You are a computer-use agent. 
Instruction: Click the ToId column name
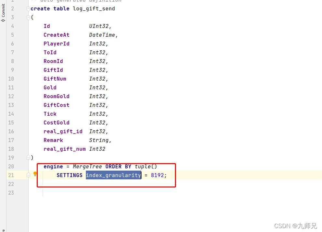tap(50, 53)
